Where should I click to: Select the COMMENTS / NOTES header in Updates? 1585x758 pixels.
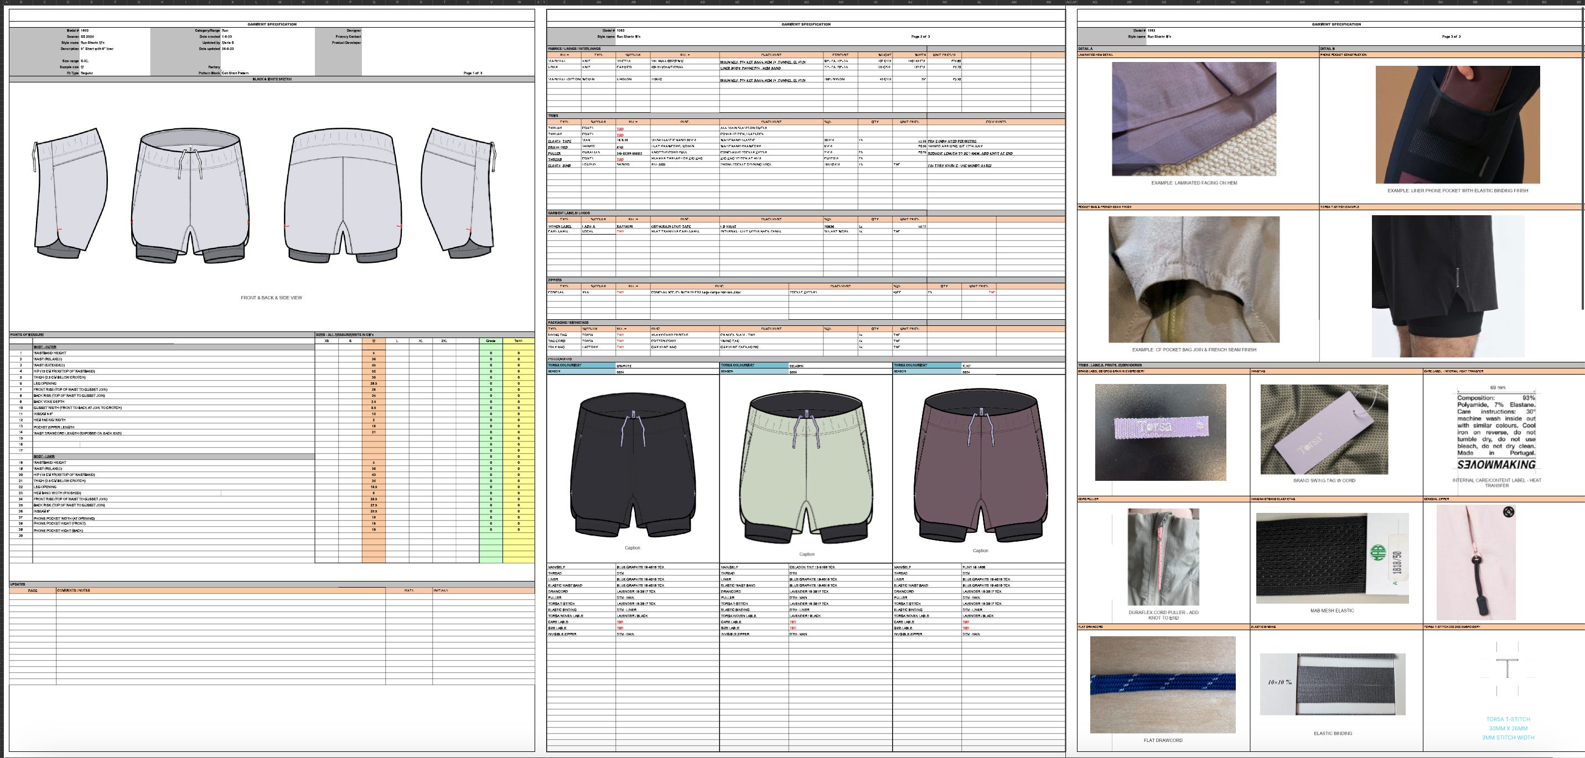pyautogui.click(x=74, y=590)
